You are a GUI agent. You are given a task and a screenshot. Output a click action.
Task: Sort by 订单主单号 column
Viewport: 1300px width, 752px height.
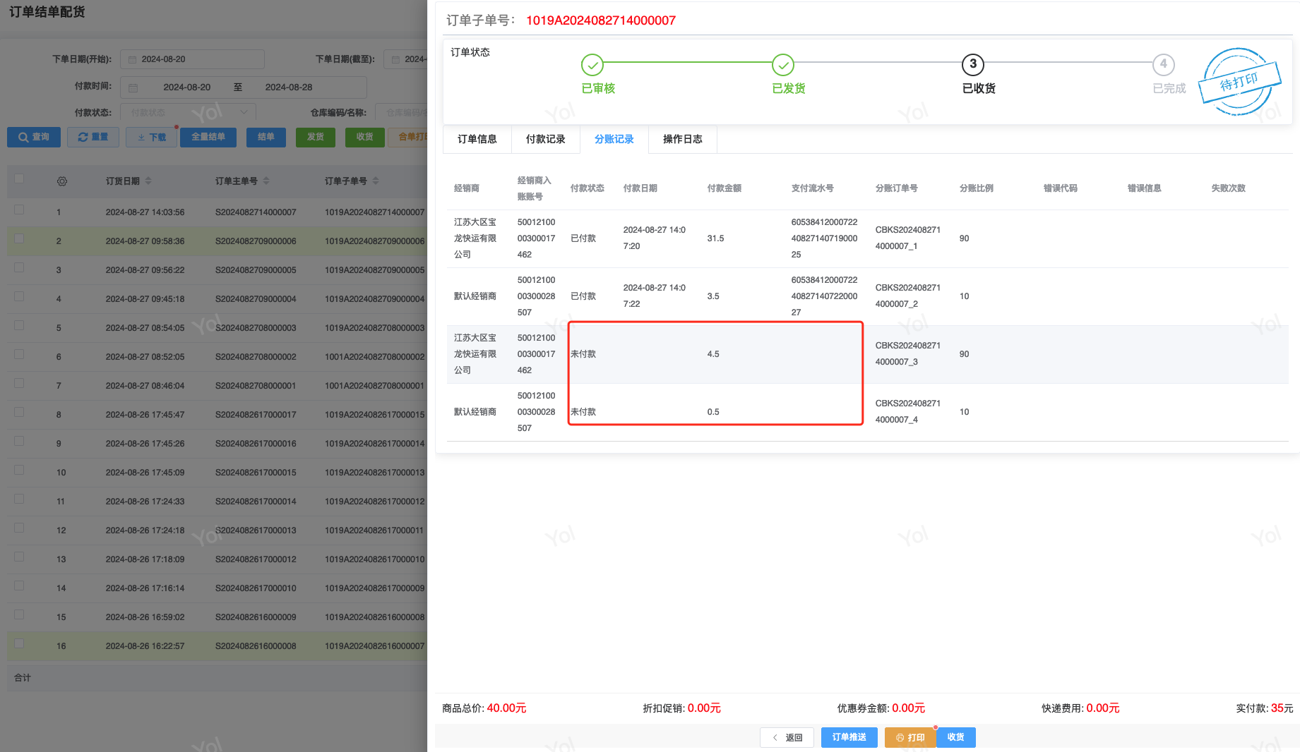tap(266, 181)
